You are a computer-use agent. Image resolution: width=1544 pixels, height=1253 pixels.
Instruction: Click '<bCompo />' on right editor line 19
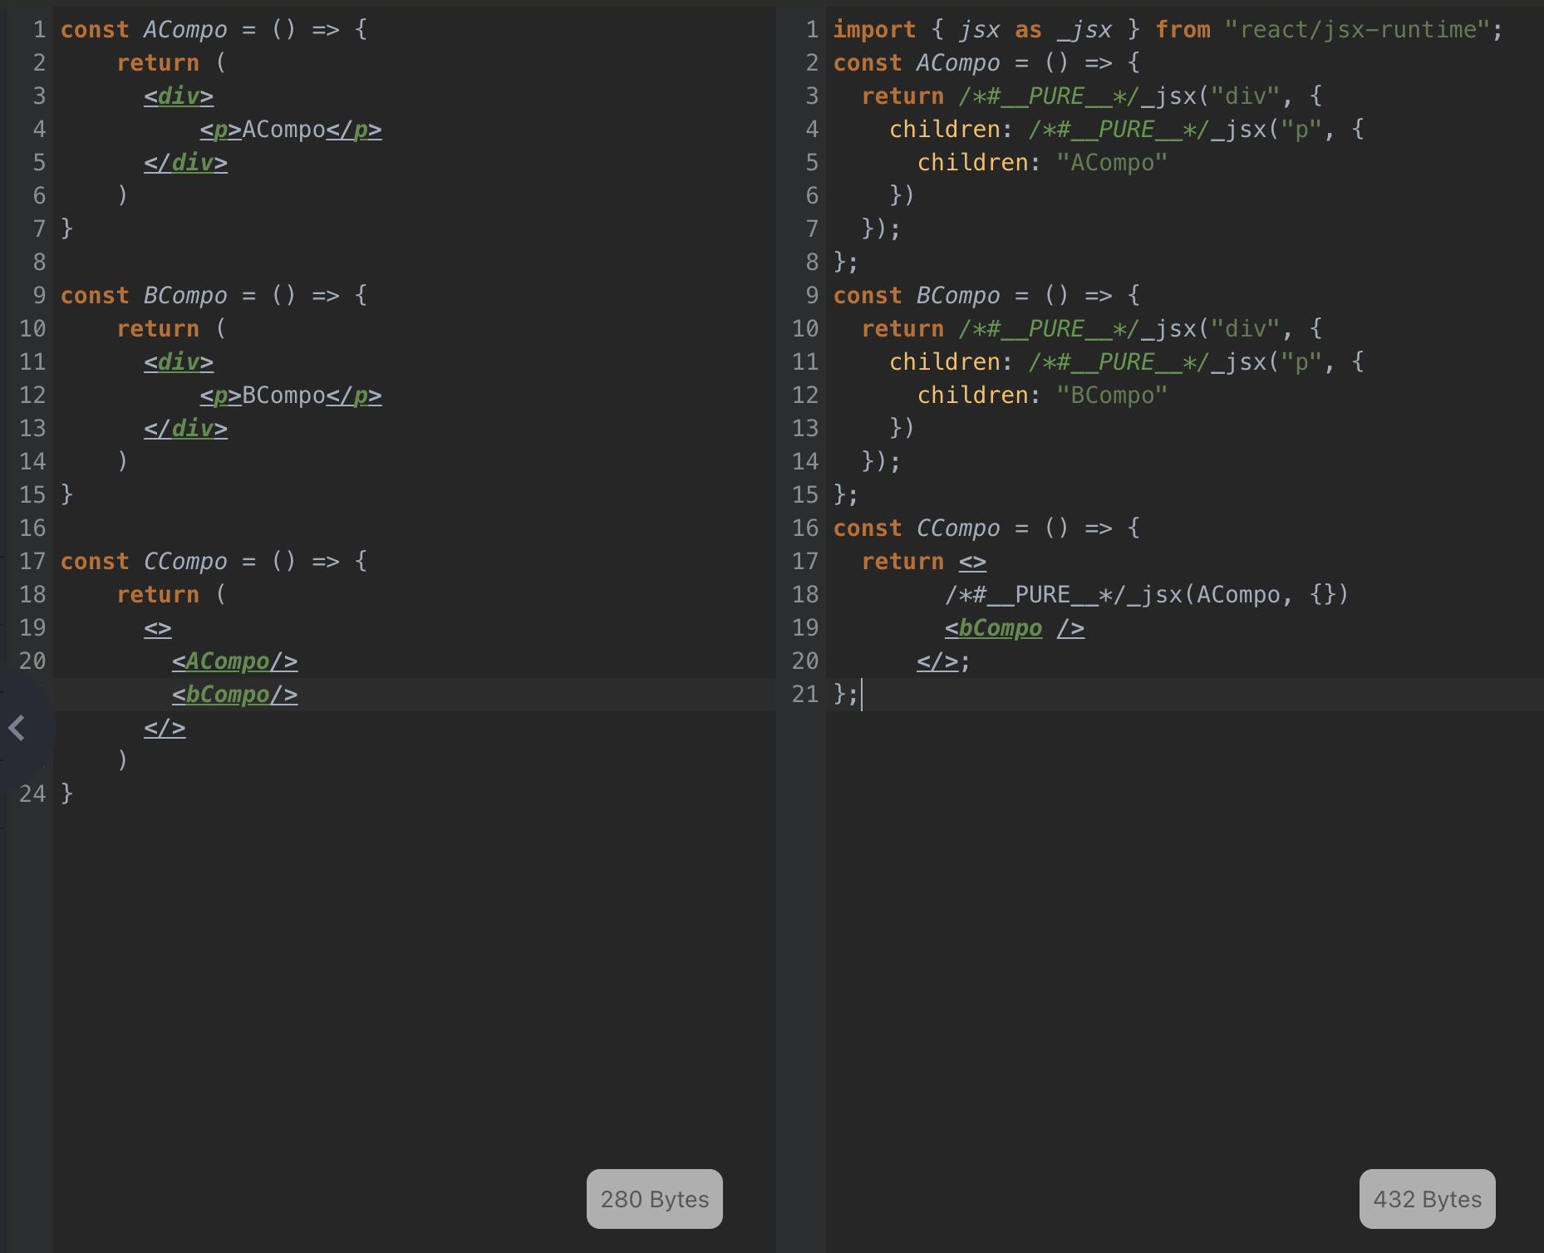tap(1015, 628)
